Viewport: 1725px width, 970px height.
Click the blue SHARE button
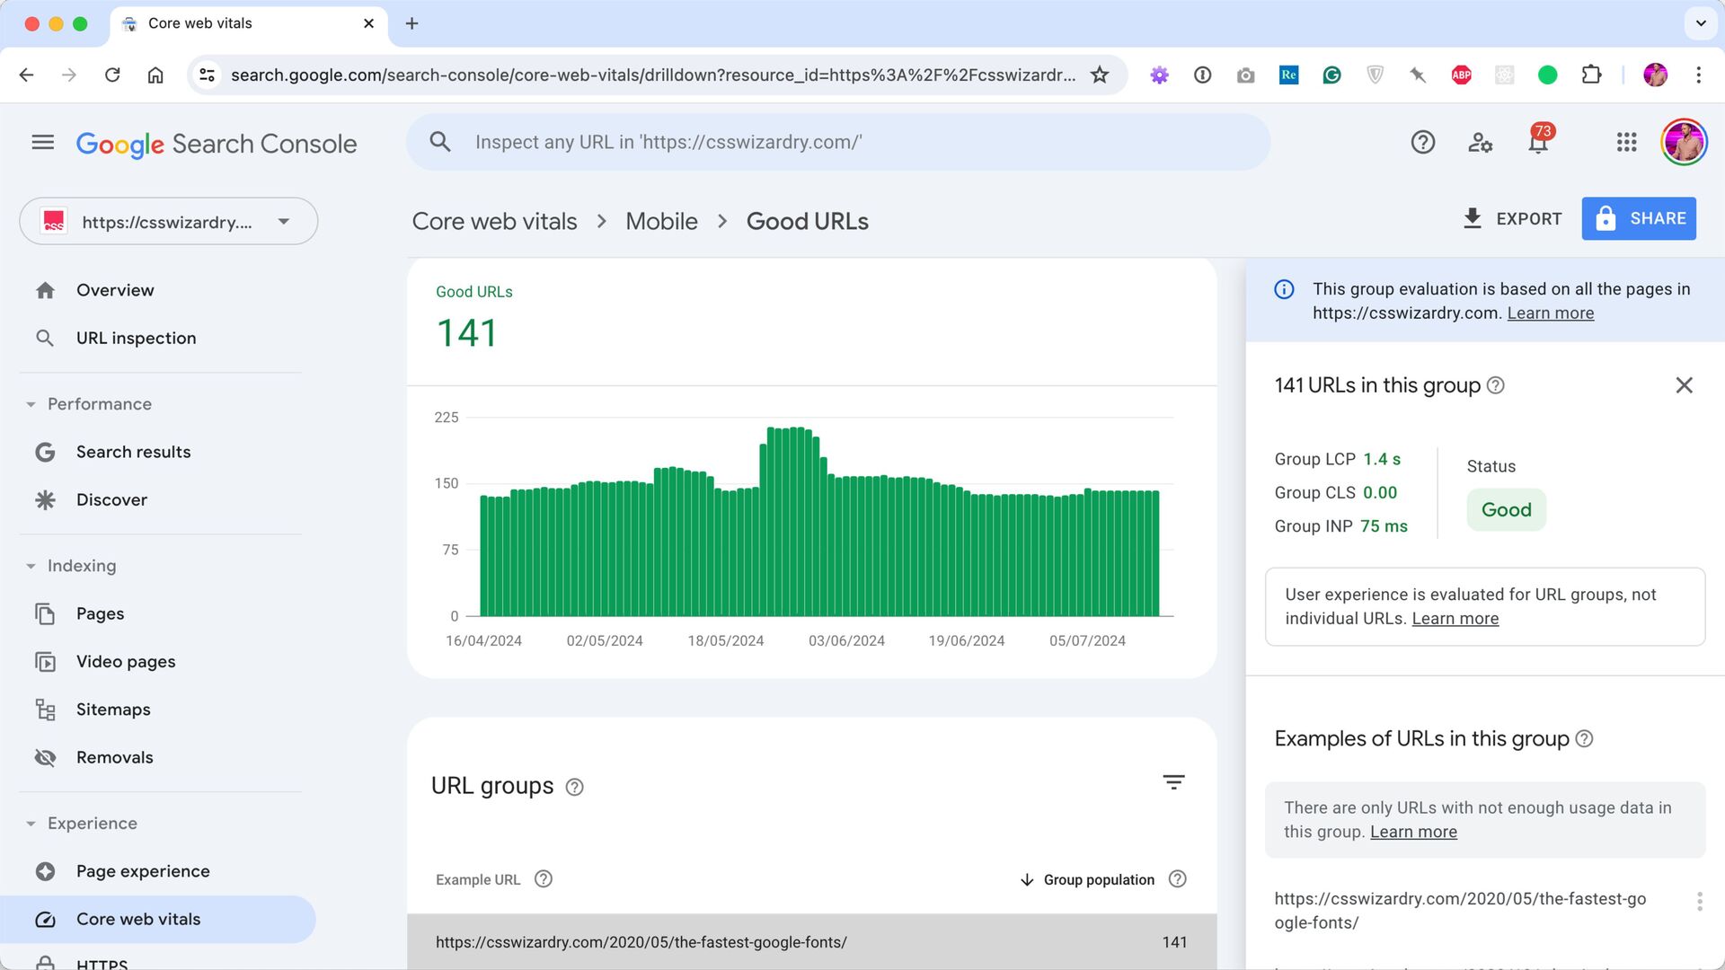(x=1639, y=218)
